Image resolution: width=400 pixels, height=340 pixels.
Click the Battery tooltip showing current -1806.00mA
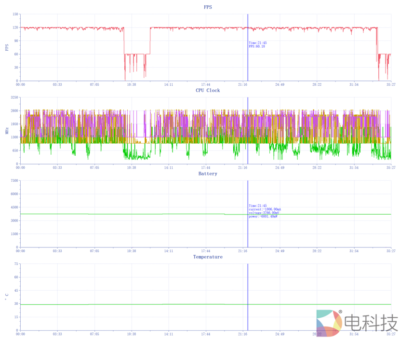pos(265,209)
